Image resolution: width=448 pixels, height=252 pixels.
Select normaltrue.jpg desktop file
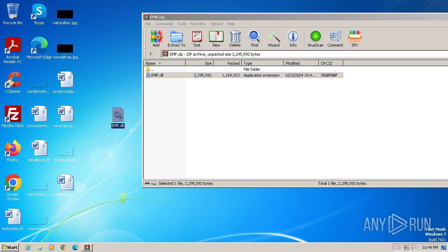point(65,51)
